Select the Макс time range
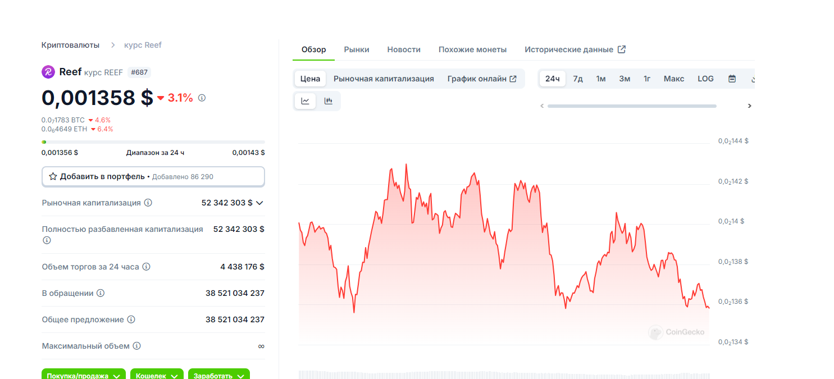The height and width of the screenshot is (379, 834). (x=674, y=79)
